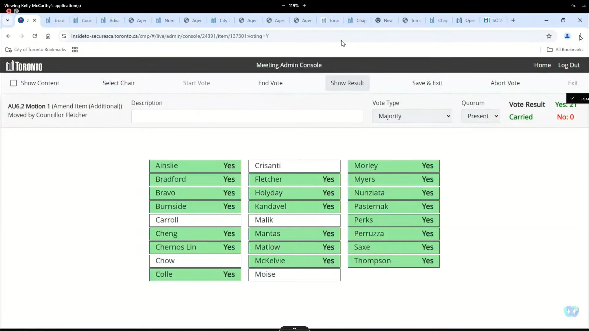Open the Vote Type Majority dropdown

pos(412,116)
